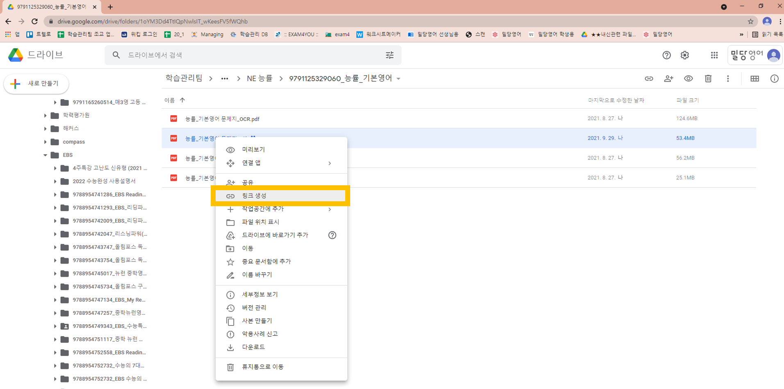Open search options filter icon

(x=390, y=55)
